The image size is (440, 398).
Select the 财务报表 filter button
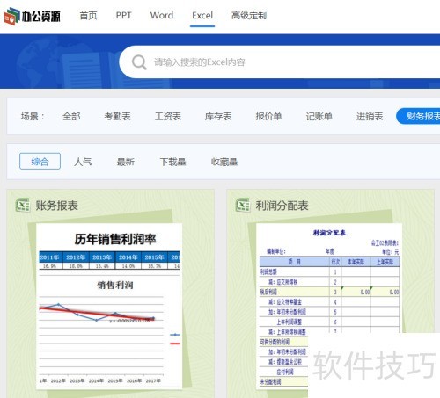pos(418,116)
